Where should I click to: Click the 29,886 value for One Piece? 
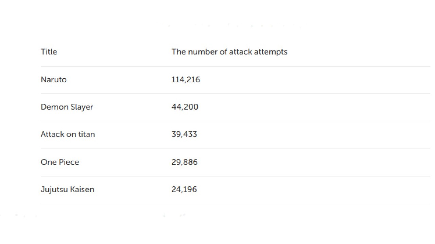(x=185, y=162)
